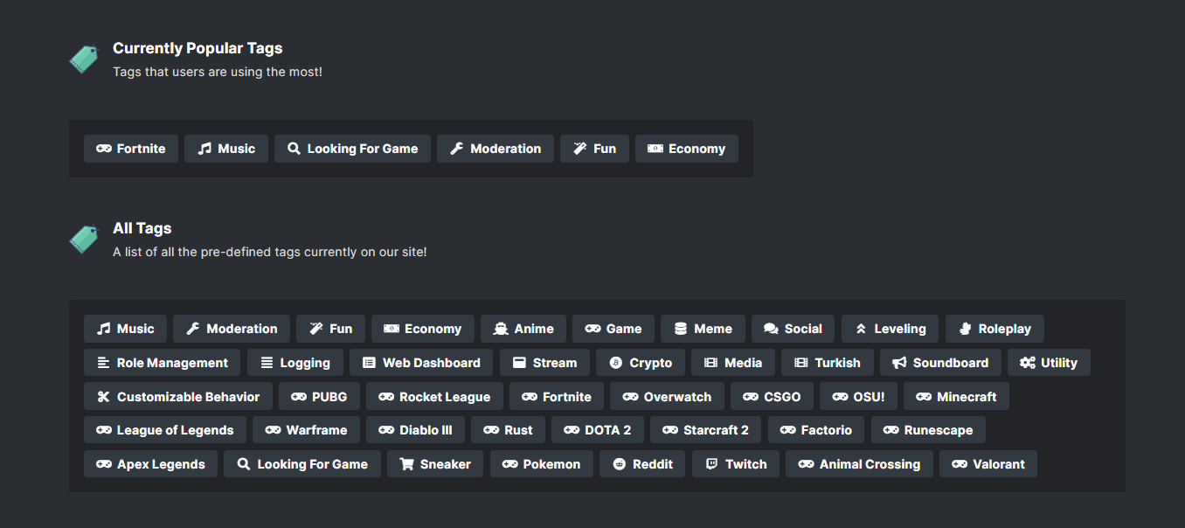Select the Fortnite tag under Currently Popular Tags

(131, 149)
